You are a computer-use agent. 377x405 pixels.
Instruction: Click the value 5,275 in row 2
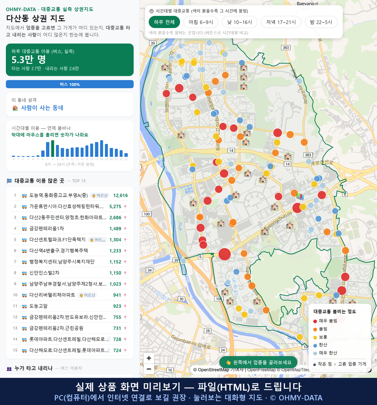(115, 207)
